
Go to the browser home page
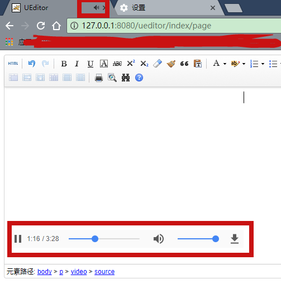(56, 26)
